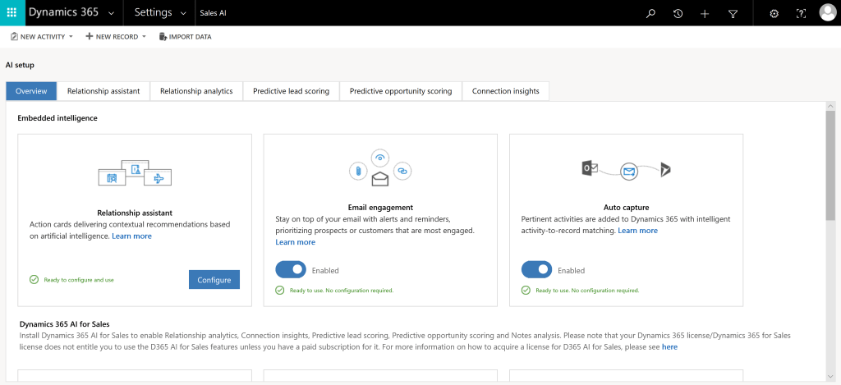Expand the Dynamics 365 dropdown chevron
This screenshot has height=385, width=841.
pos(111,13)
